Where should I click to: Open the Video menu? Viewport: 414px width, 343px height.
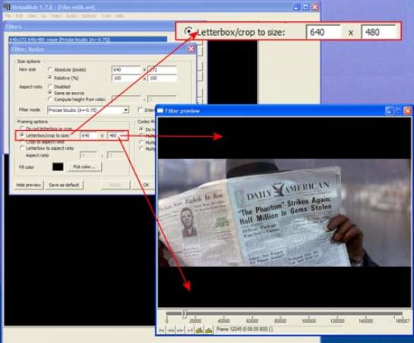coord(56,16)
